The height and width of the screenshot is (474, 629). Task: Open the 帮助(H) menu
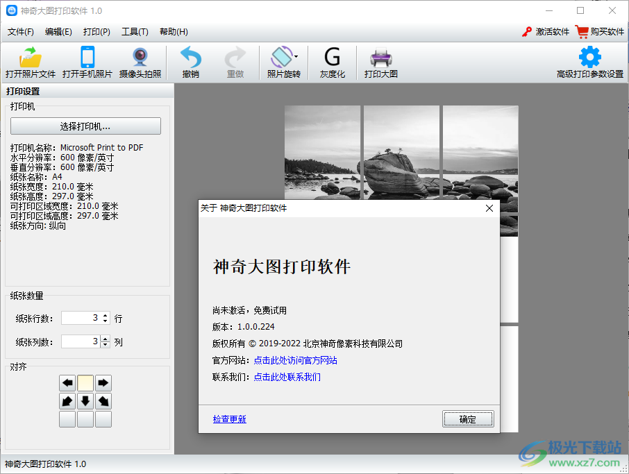tap(173, 32)
